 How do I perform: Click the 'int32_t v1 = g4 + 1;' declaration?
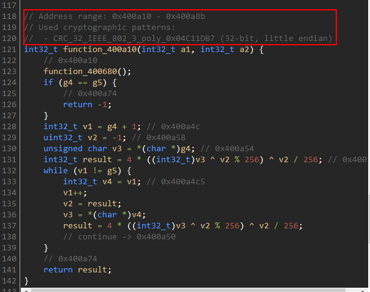click(92, 127)
